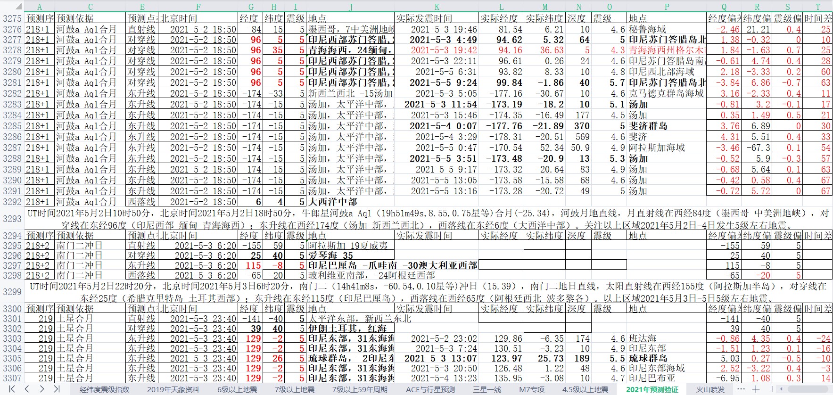
Task: Switch to the M7专项 sheet tab
Action: (531, 389)
